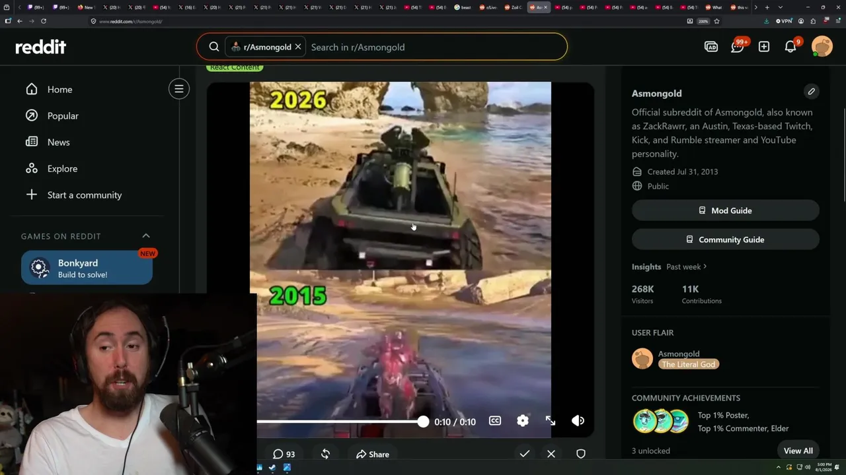Enter fullscreen on the video
Image resolution: width=846 pixels, height=475 pixels.
click(551, 421)
